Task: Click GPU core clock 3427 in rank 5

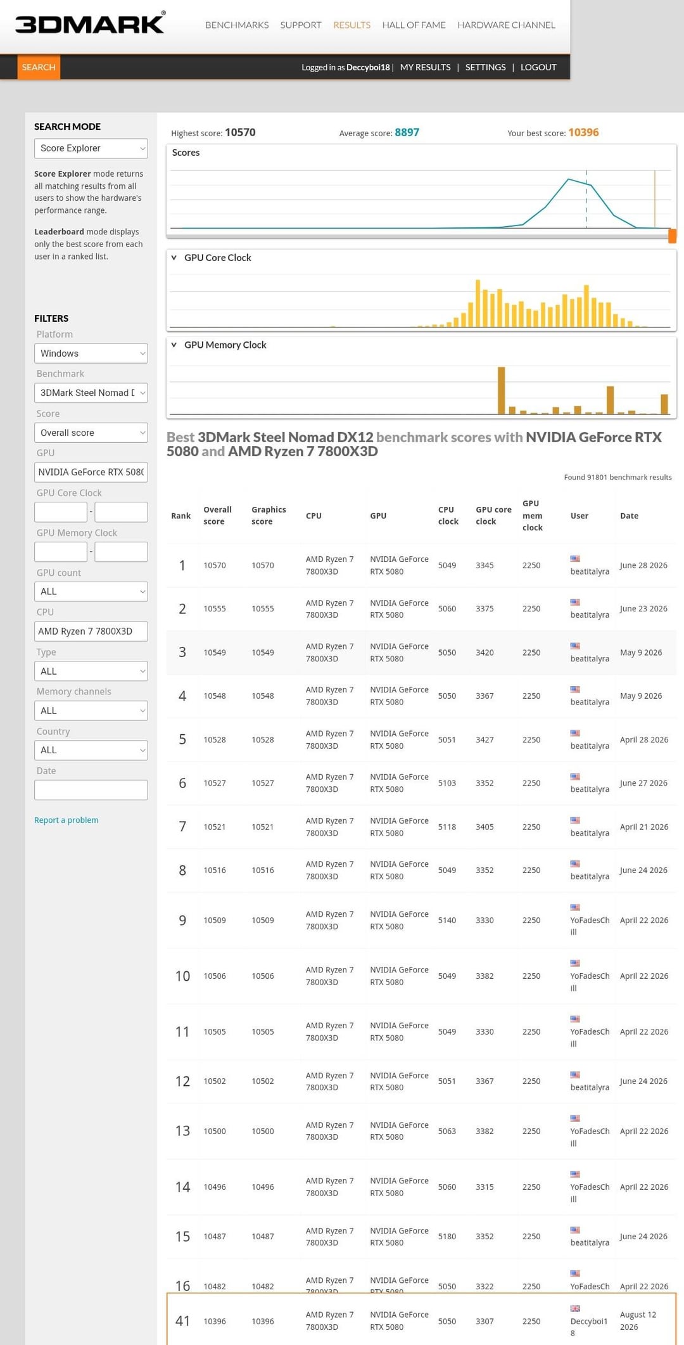Action: tap(484, 739)
